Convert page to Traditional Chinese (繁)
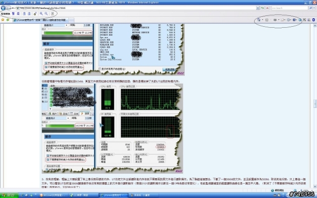This screenshot has height=198, width=317. [x=13, y=14]
